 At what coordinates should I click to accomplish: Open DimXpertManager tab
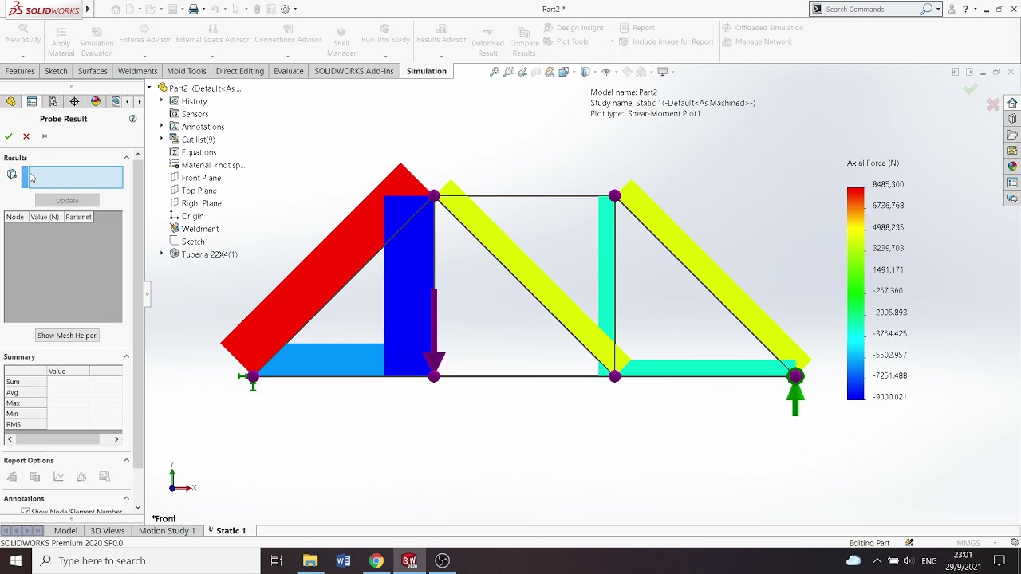74,101
